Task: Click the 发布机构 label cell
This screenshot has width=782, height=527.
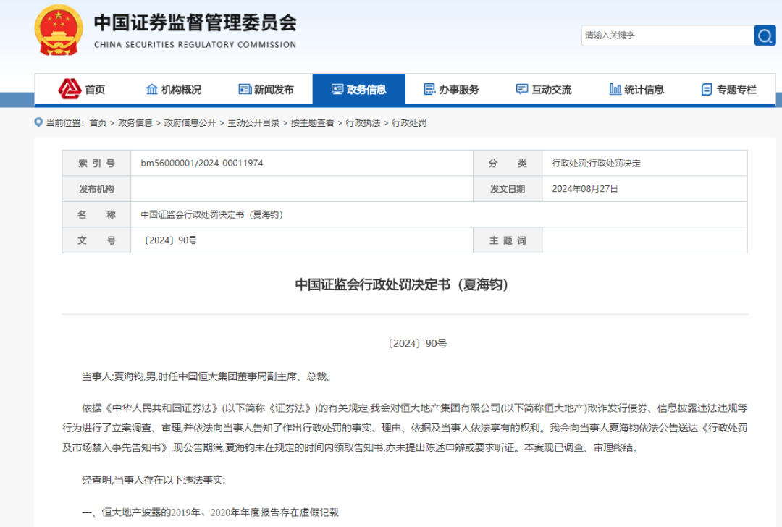Action: [x=97, y=189]
